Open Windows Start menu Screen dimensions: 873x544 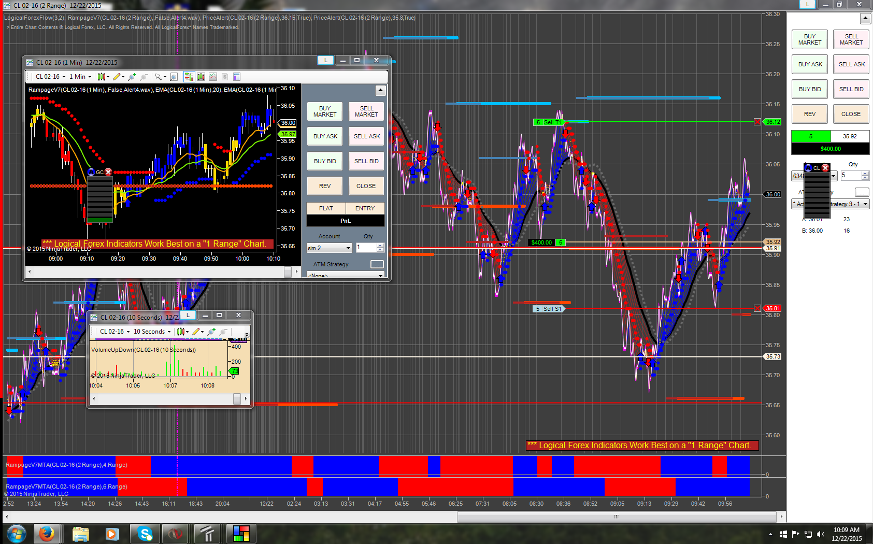[17, 533]
